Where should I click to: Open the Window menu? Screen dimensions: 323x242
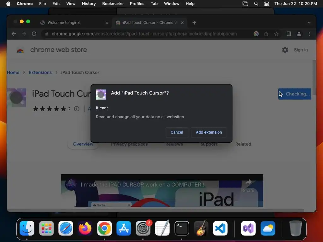[172, 4]
